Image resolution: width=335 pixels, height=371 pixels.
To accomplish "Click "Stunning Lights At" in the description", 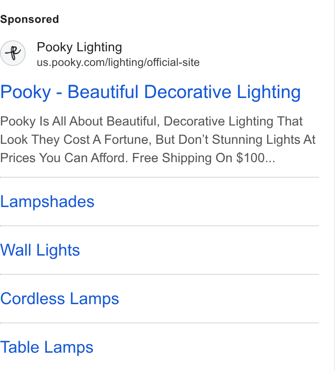I will coord(263,140).
